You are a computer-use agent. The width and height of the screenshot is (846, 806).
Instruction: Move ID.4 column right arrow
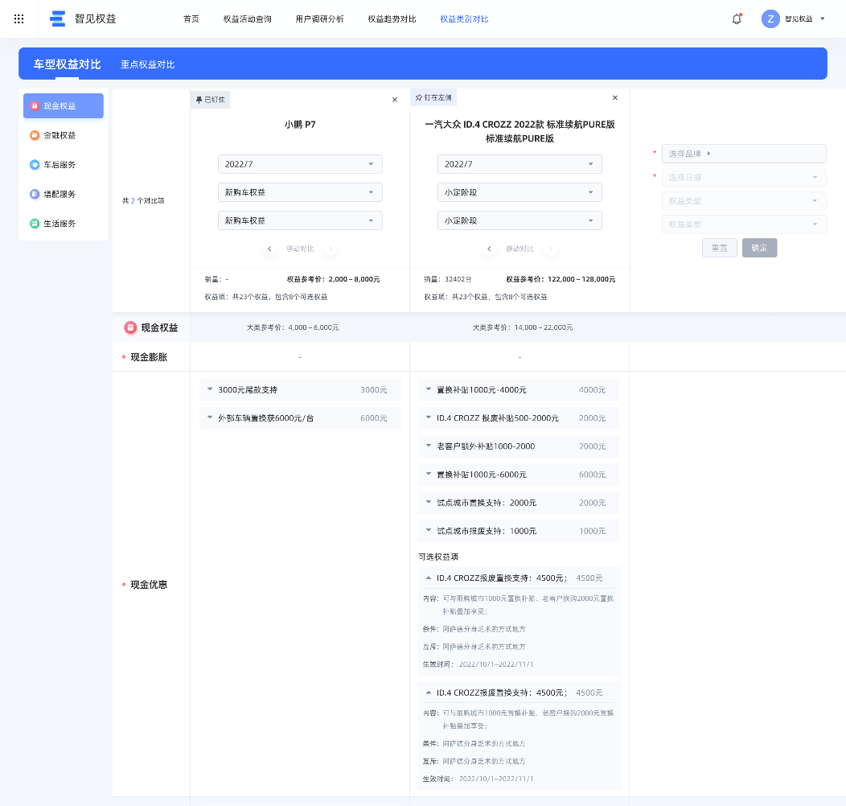tap(550, 249)
